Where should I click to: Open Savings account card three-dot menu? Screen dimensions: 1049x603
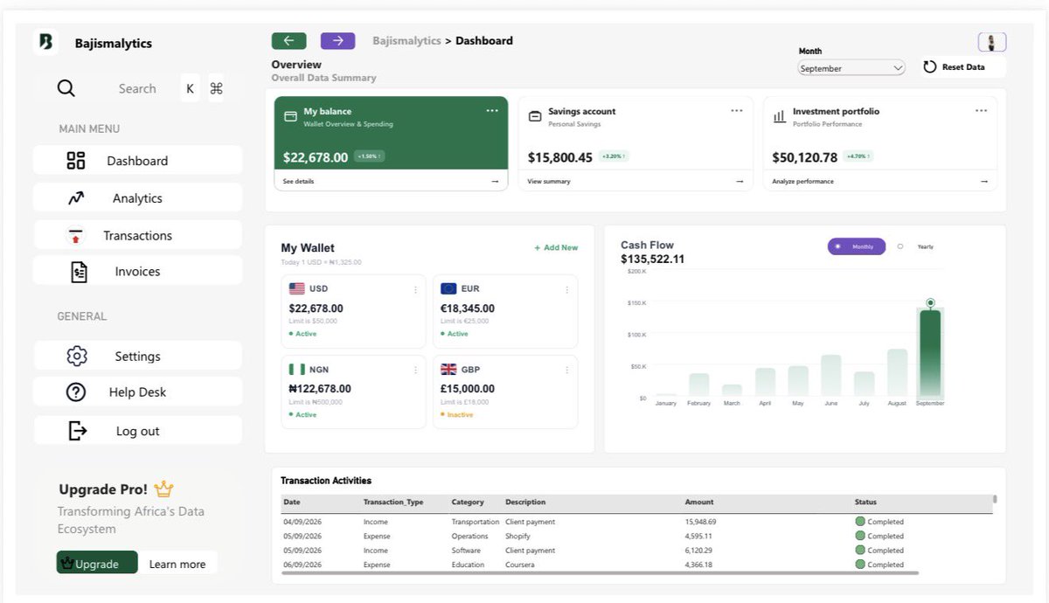click(737, 111)
